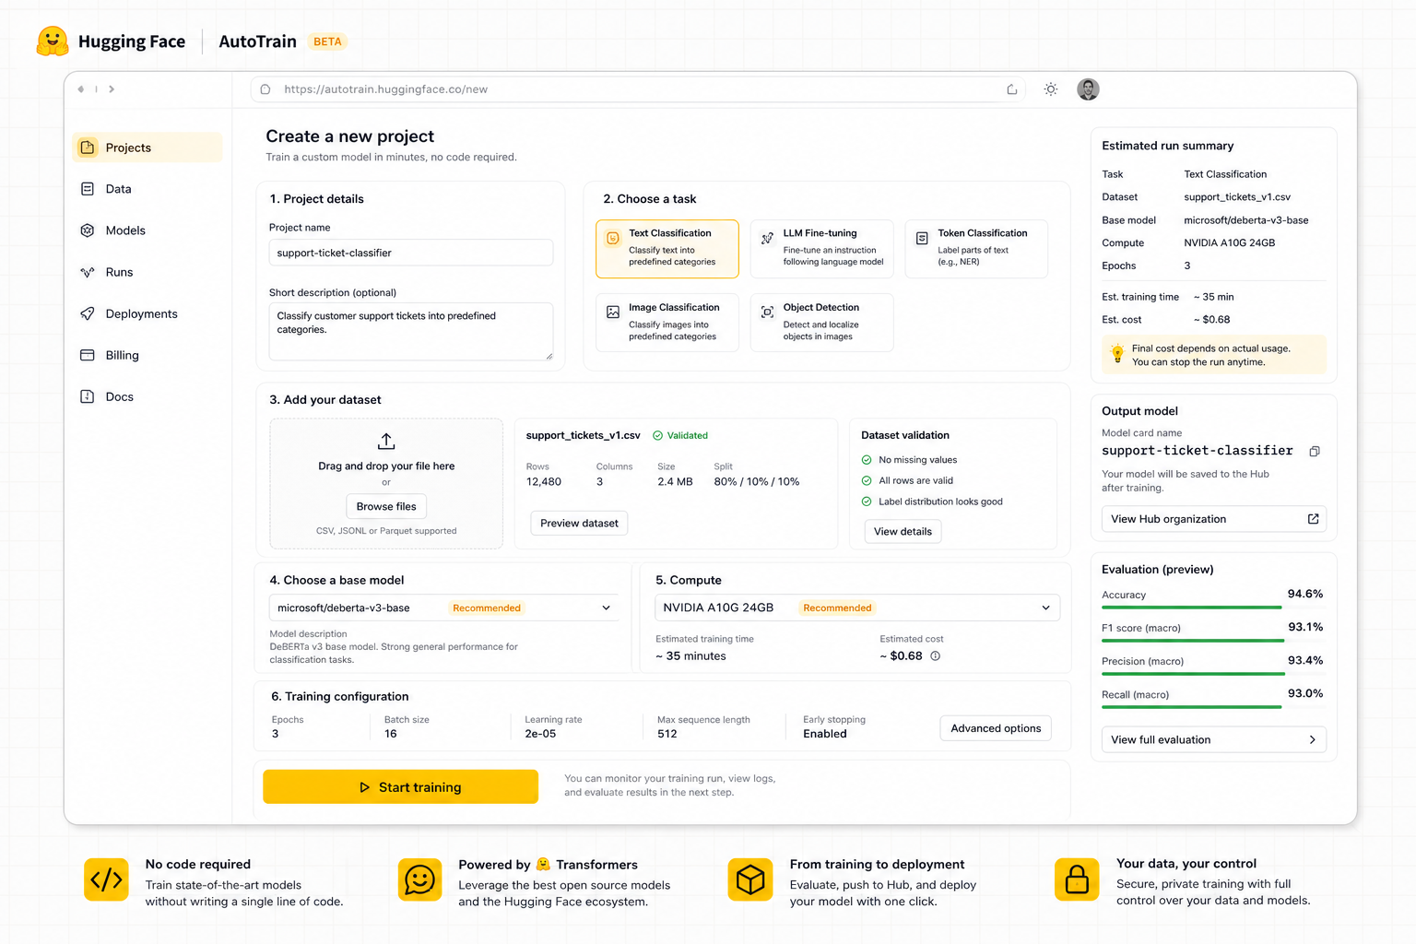Click the Data icon in sidebar

88,189
